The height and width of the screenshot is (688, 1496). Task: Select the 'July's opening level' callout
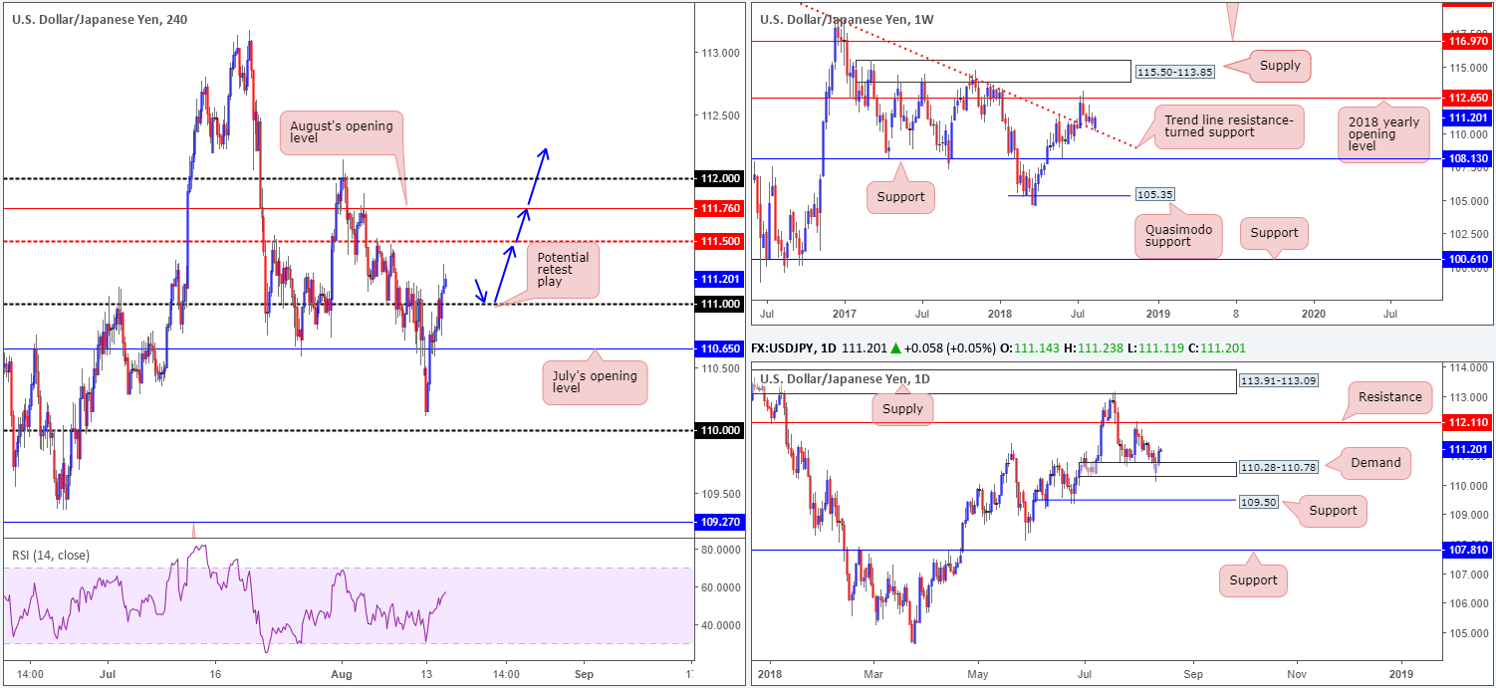tap(595, 383)
